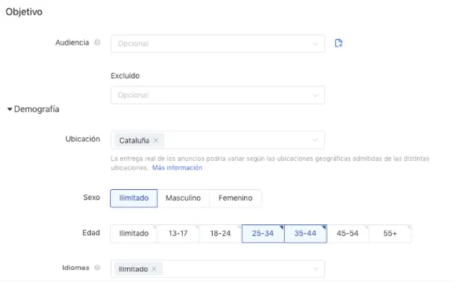Remove the Ilimitado language tag
This screenshot has width=464, height=291.
(x=154, y=269)
